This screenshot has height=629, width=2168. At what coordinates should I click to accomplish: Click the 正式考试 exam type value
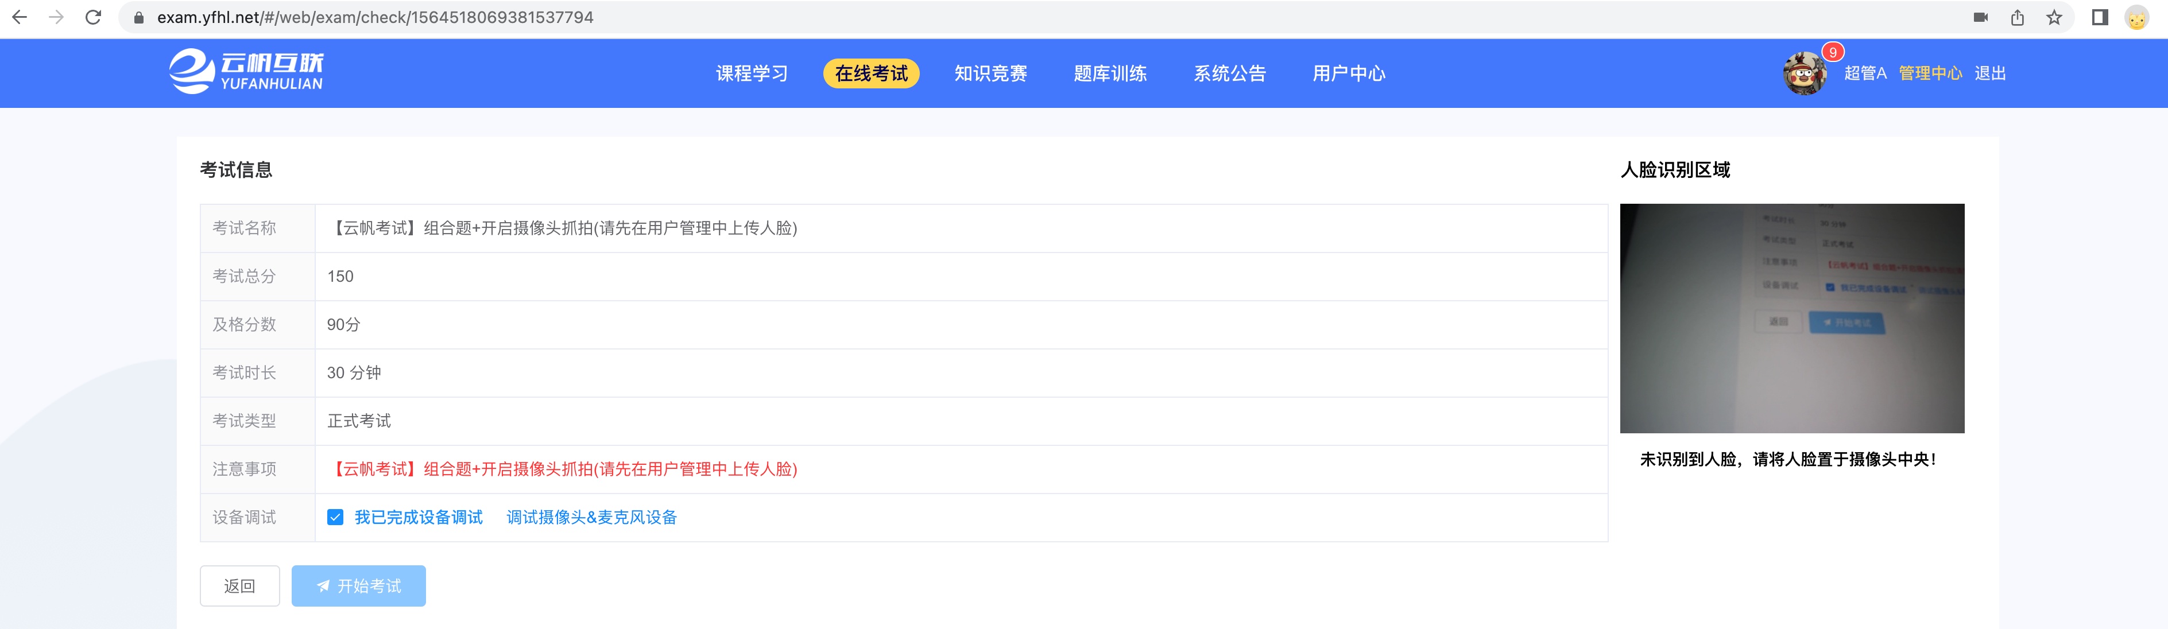pos(359,421)
